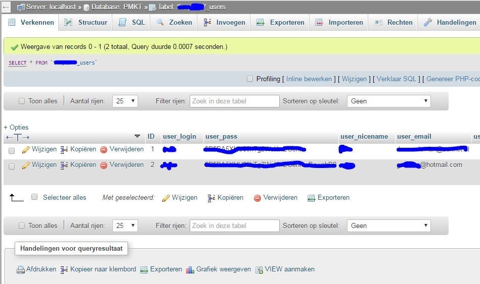The height and width of the screenshot is (284, 480).
Task: Click the SQL sheet icon
Action: pyautogui.click(x=122, y=22)
